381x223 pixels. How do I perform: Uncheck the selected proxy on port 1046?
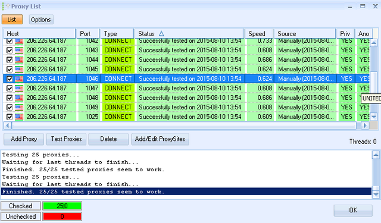(x=10, y=79)
